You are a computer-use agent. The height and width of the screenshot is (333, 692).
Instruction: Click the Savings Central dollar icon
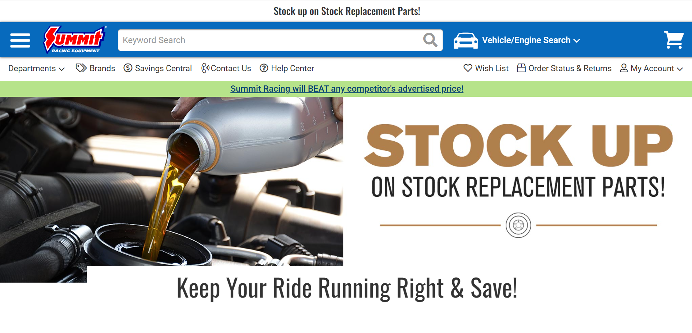(x=128, y=68)
